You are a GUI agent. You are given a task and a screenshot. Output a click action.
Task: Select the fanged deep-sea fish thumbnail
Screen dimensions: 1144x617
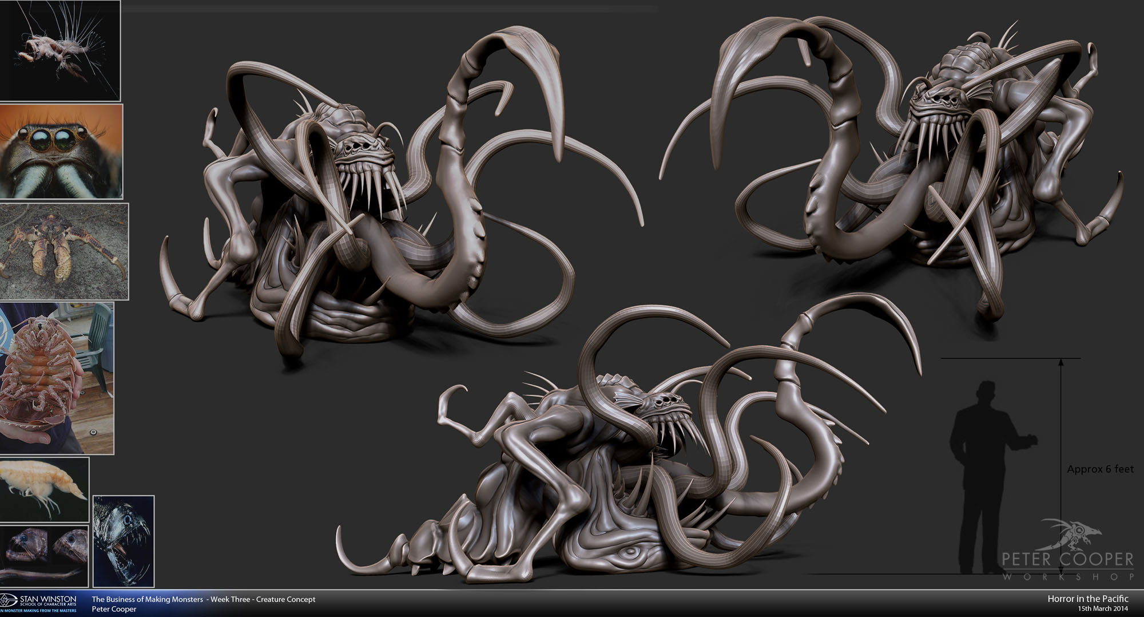[123, 541]
